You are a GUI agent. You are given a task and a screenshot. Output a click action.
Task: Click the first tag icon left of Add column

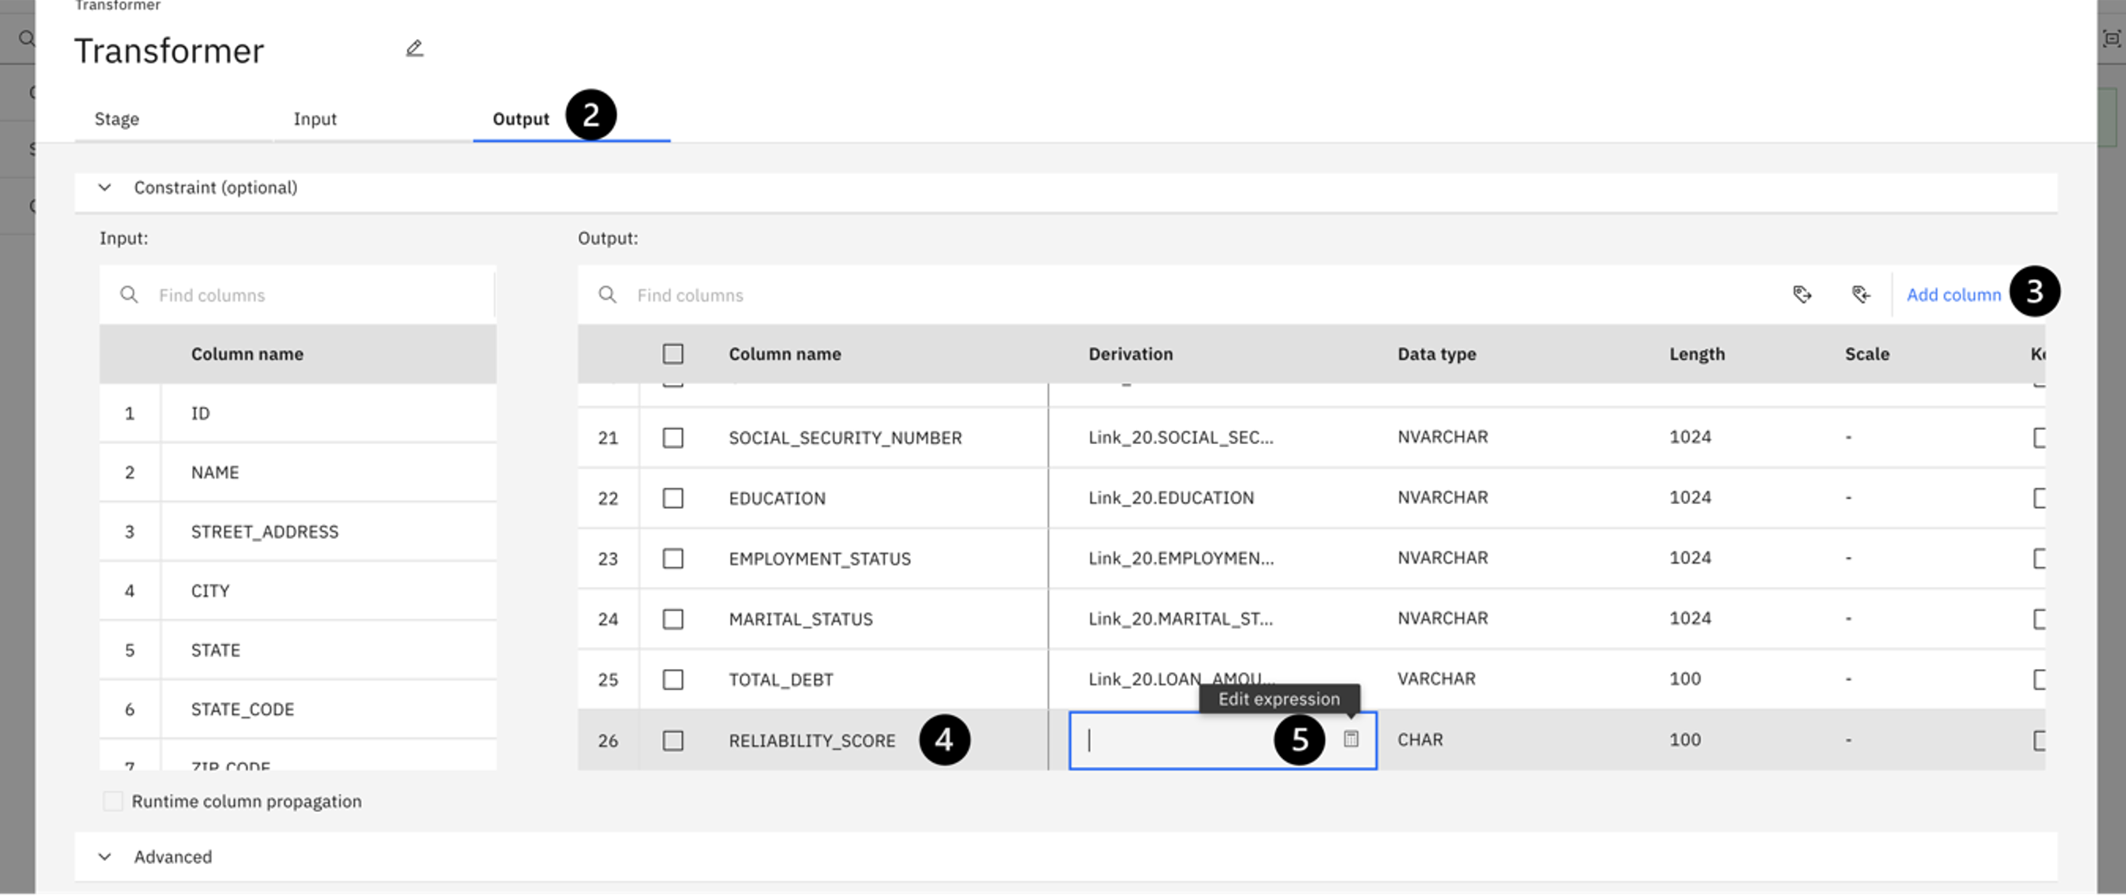[x=1802, y=295]
